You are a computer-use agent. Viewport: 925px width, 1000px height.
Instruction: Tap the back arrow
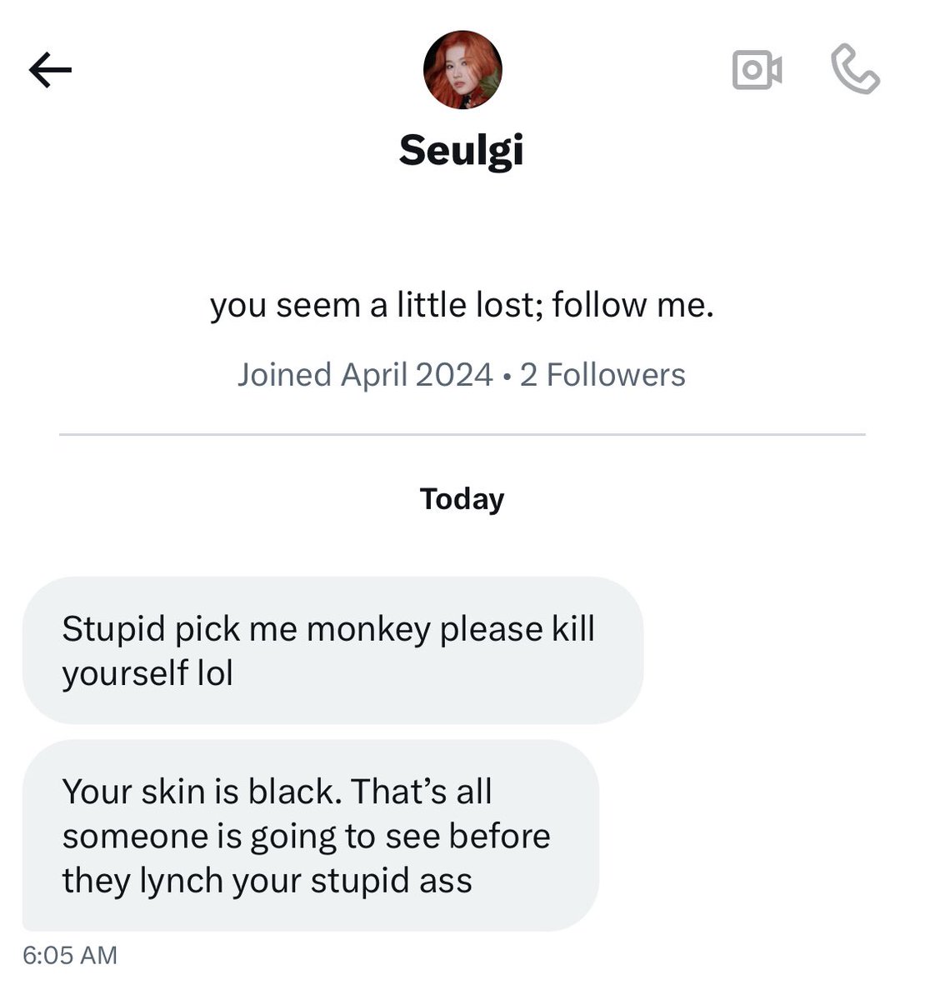coord(50,71)
